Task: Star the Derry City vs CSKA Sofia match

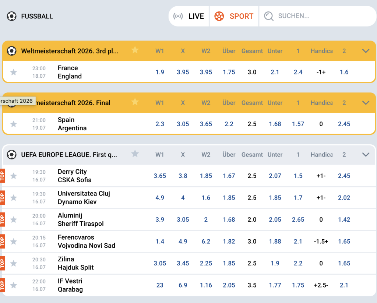Action: click(x=14, y=176)
